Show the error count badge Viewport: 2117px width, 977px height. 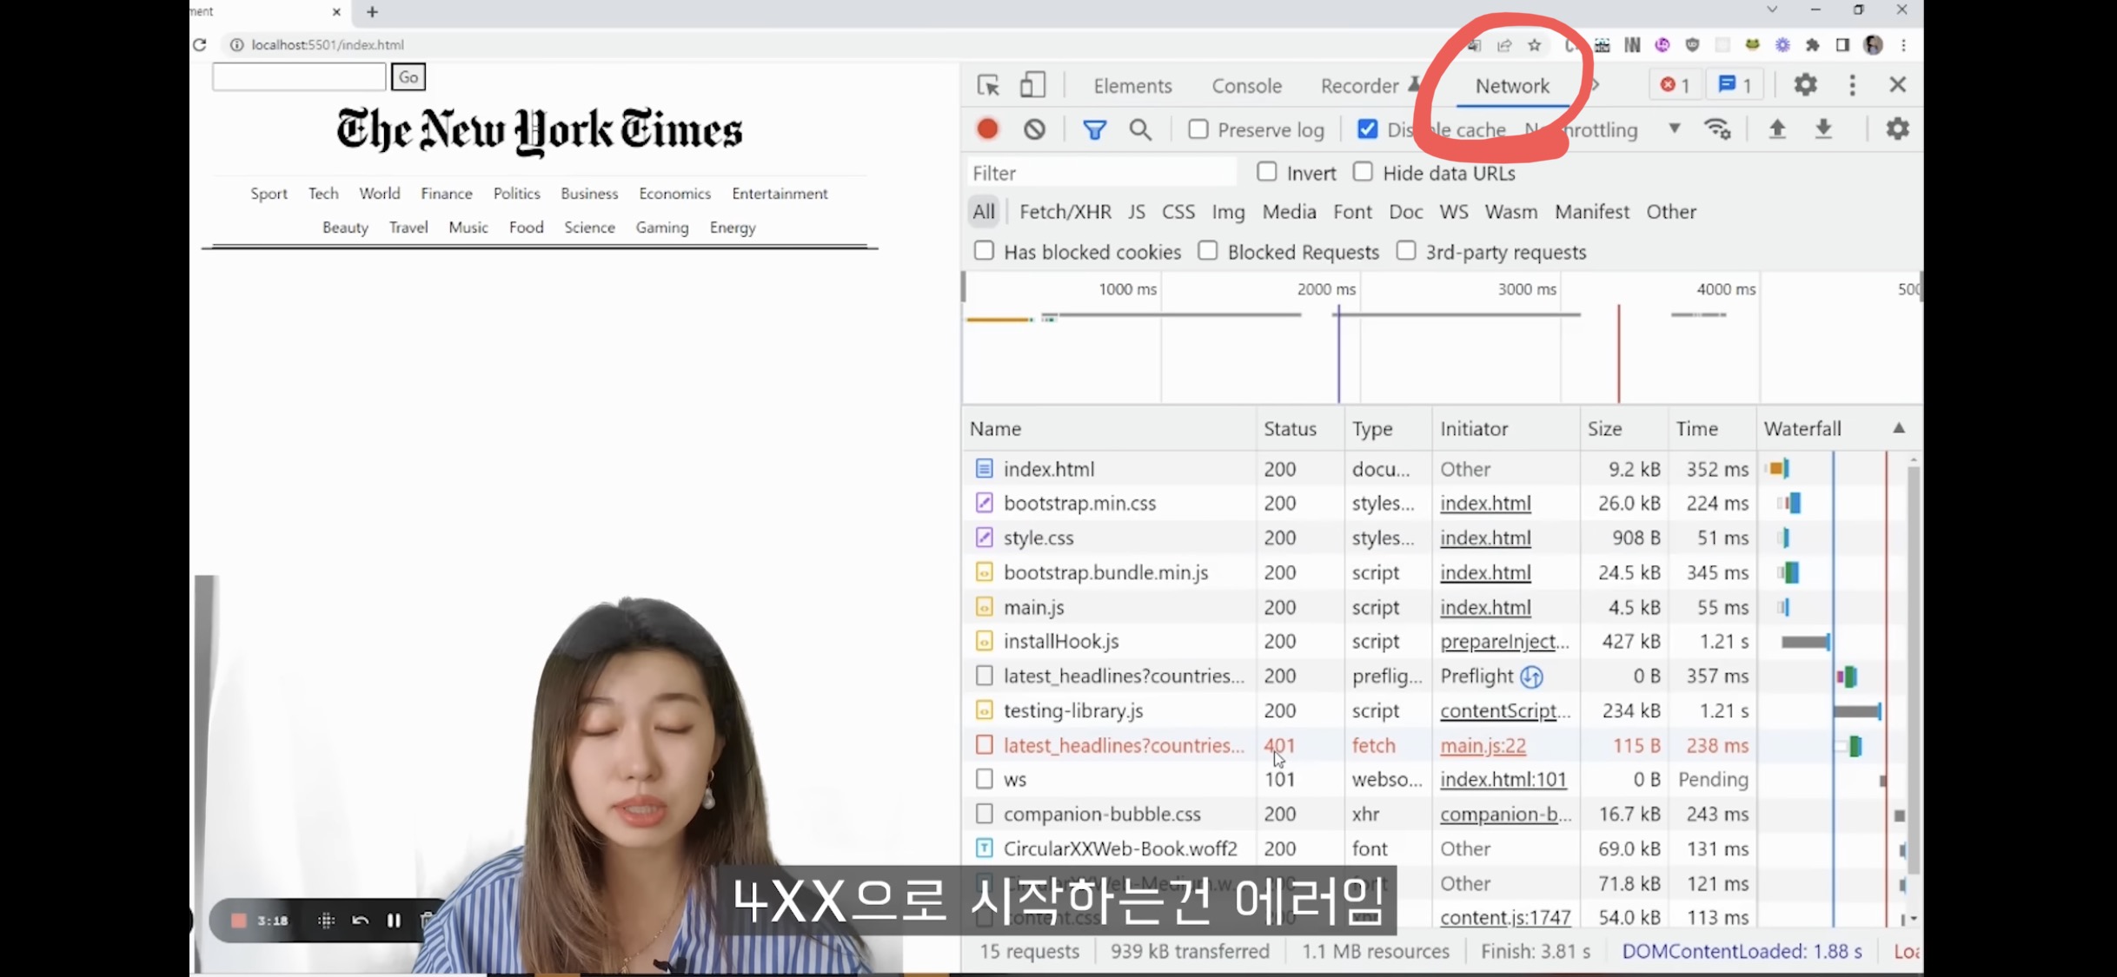1674,85
